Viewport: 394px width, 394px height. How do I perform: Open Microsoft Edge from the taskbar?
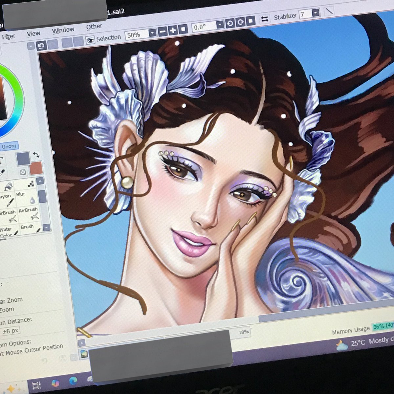pyautogui.click(x=73, y=381)
